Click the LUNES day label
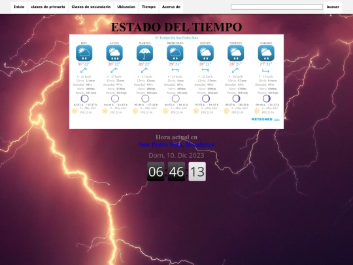 click(114, 43)
